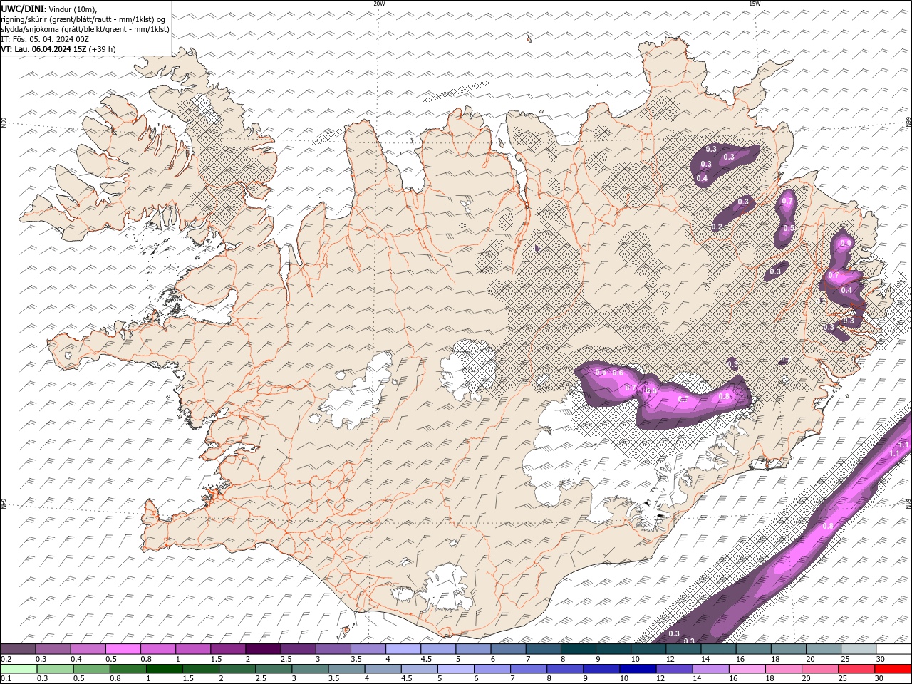The width and height of the screenshot is (912, 684).
Task: Click the light pink swatch between 16 and 18 in the lower legend
Action: 747,669
